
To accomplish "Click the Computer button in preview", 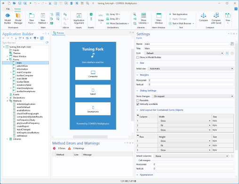I will (93, 74).
